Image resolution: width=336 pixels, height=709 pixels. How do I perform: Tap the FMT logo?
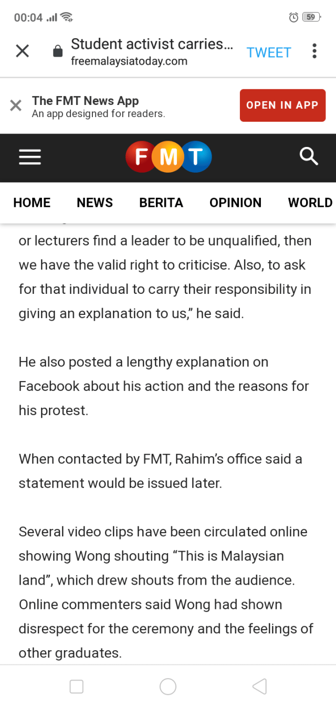168,157
